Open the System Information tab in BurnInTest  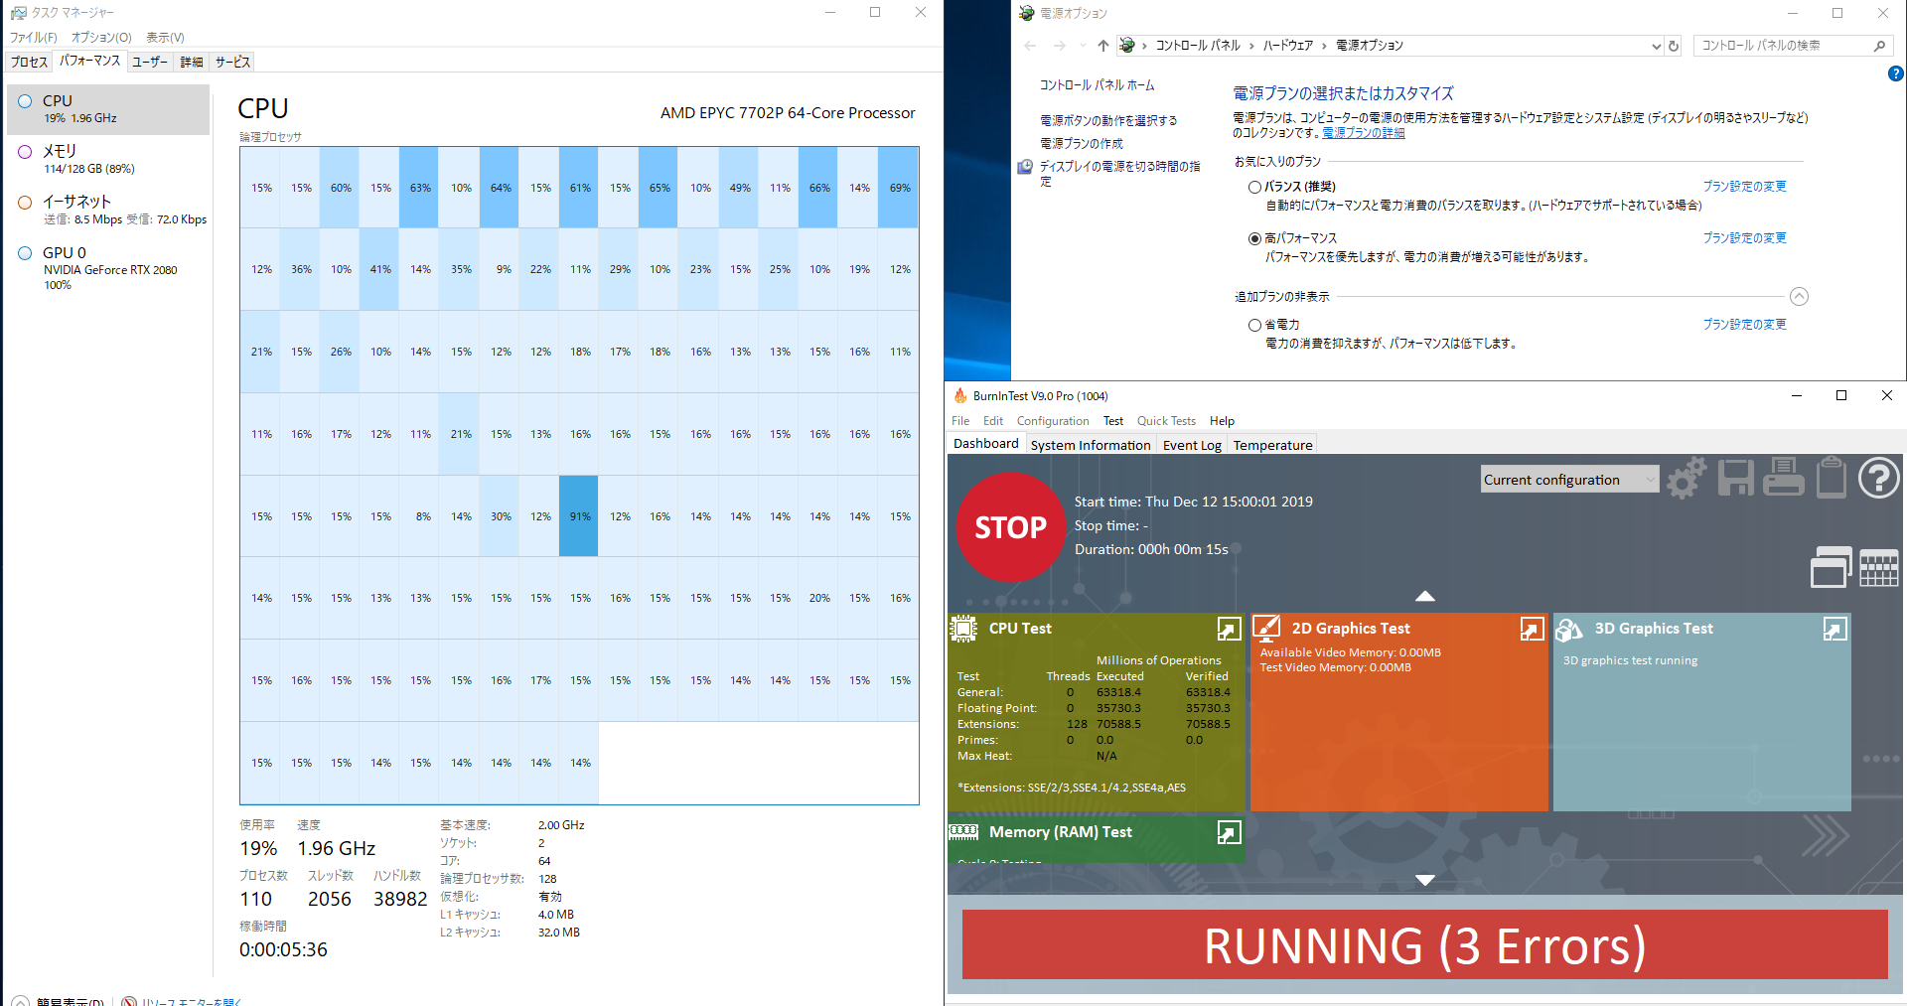coord(1091,445)
